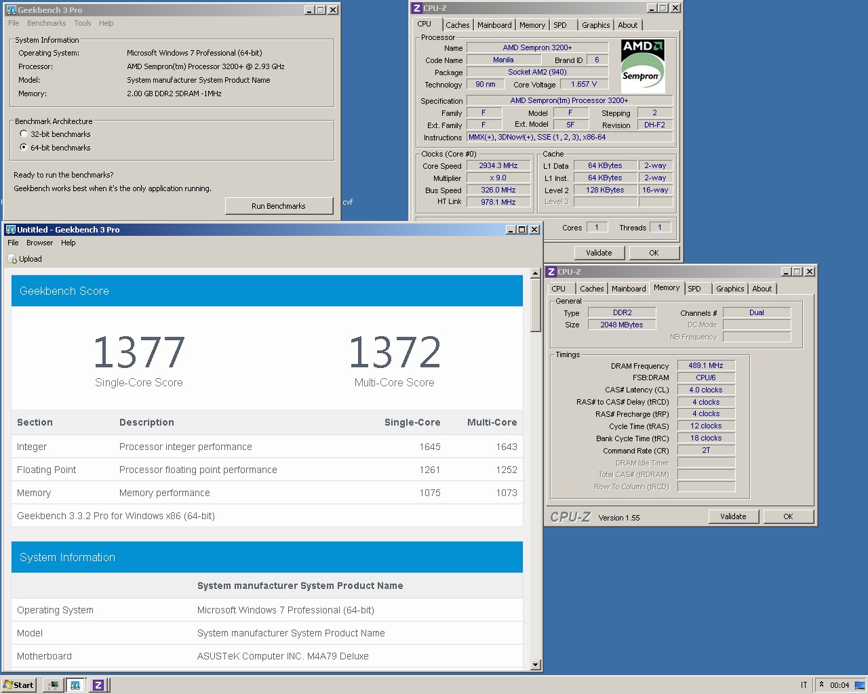Open Browser menu in results window
The width and height of the screenshot is (868, 694).
click(x=39, y=243)
